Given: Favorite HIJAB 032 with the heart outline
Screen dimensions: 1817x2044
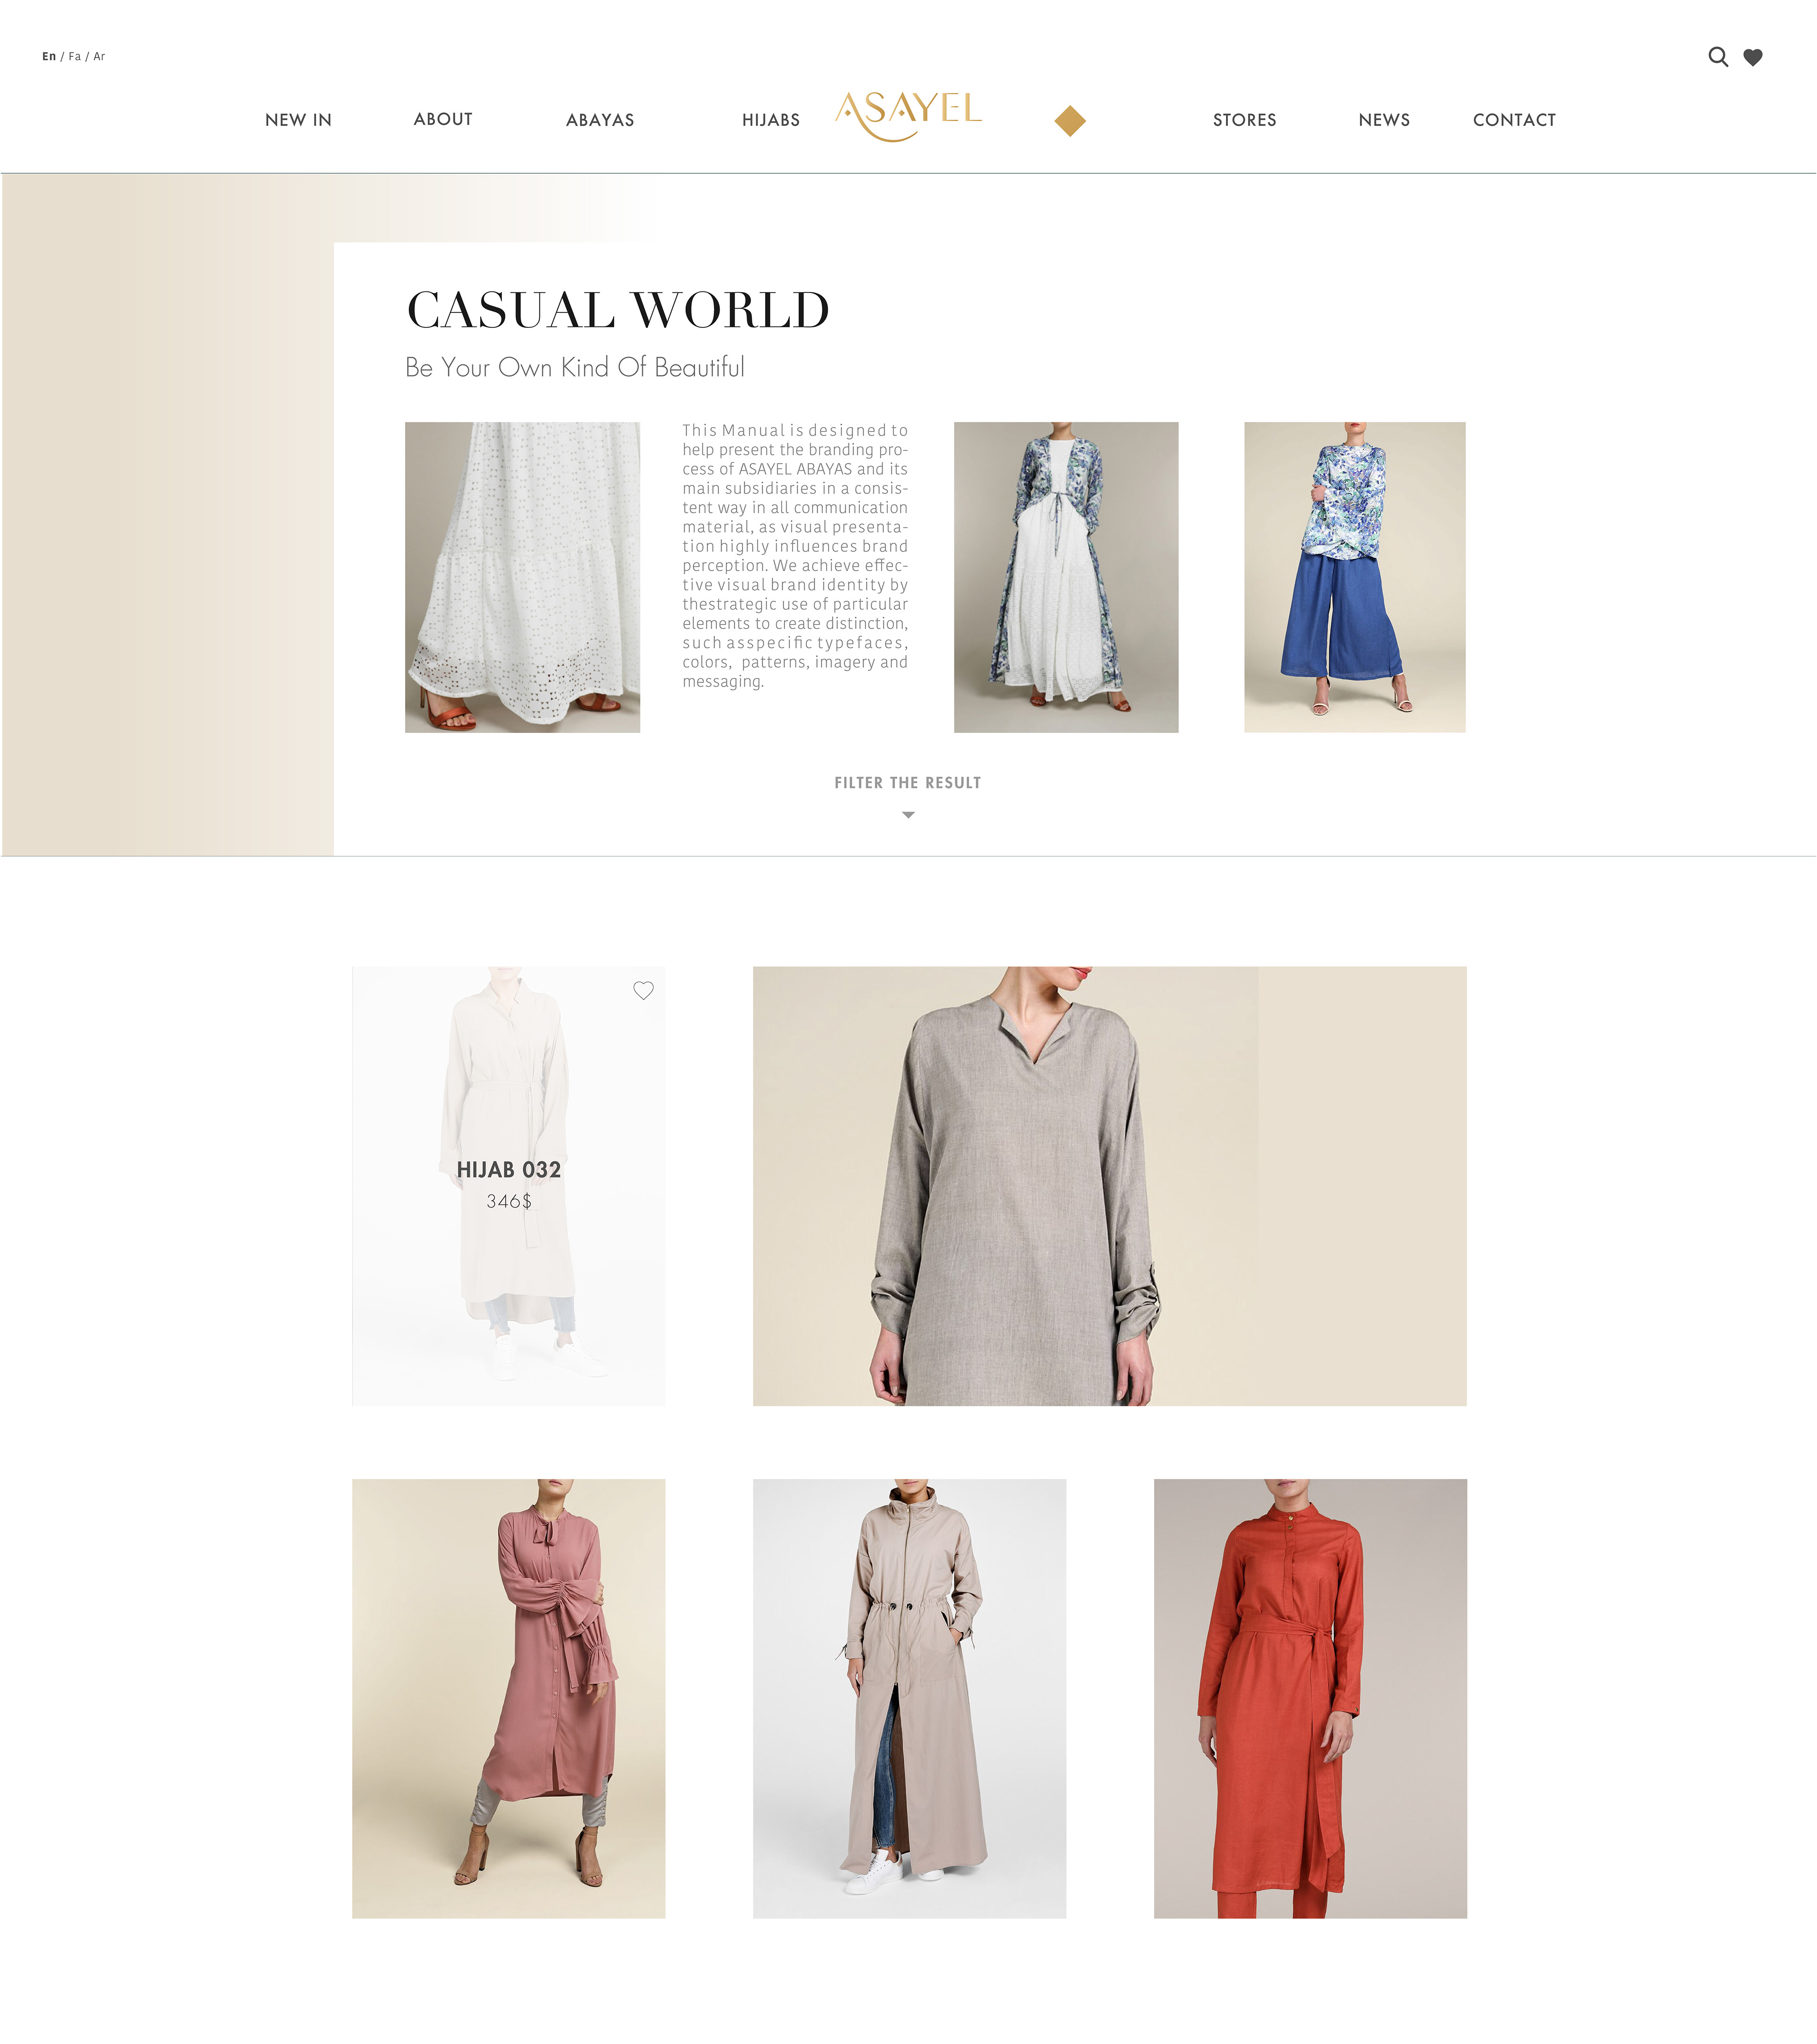Looking at the screenshot, I should pos(643,990).
